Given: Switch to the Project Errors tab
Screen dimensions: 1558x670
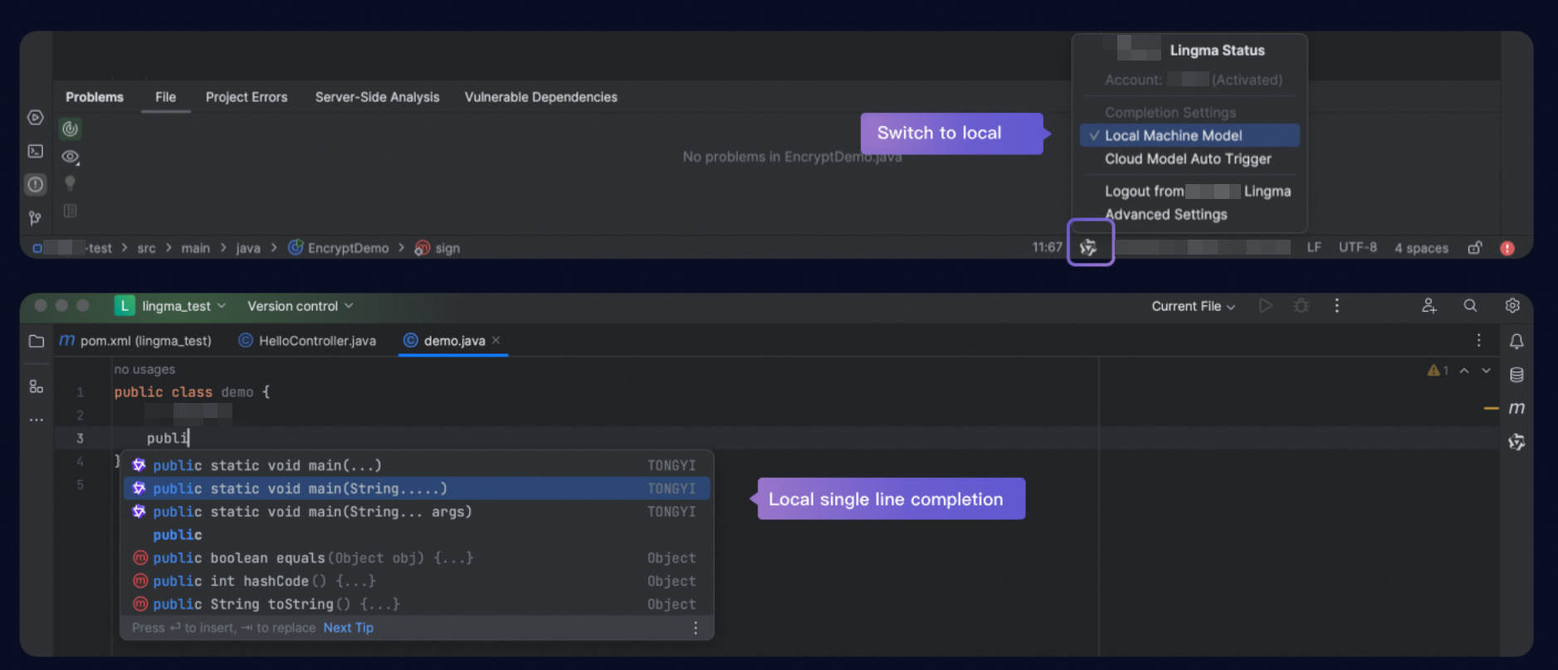Looking at the screenshot, I should coord(247,97).
